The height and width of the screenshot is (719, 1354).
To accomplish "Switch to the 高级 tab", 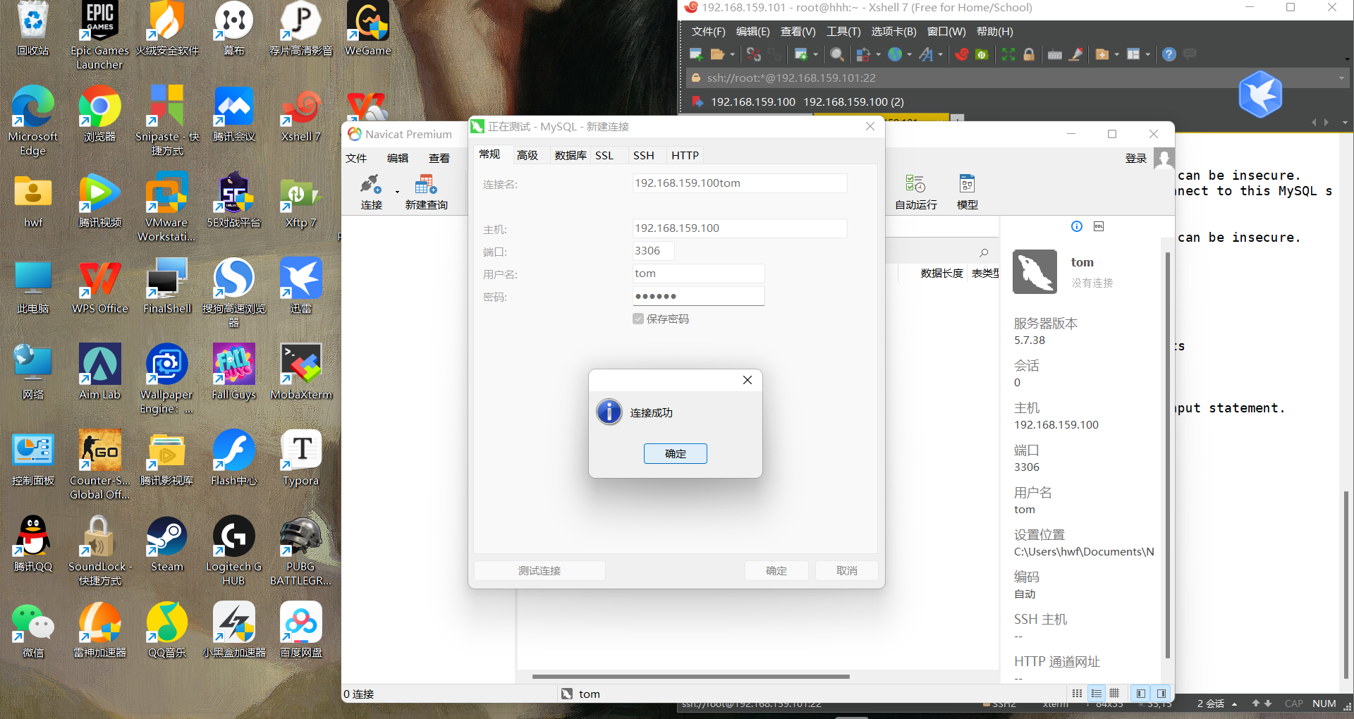I will (x=527, y=155).
